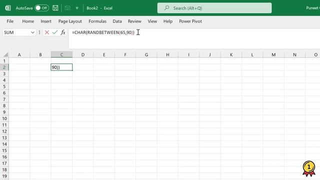Click the Save disk icon
The width and height of the screenshot is (320, 180).
[55, 8]
